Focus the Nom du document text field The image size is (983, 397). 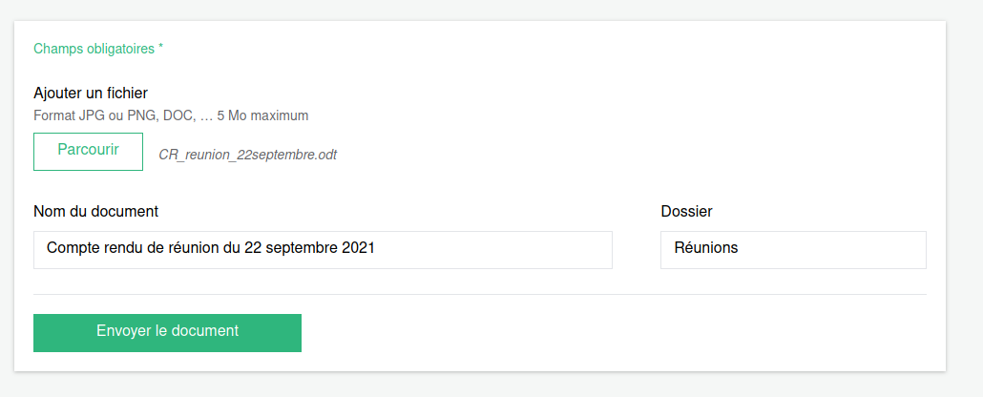point(323,249)
